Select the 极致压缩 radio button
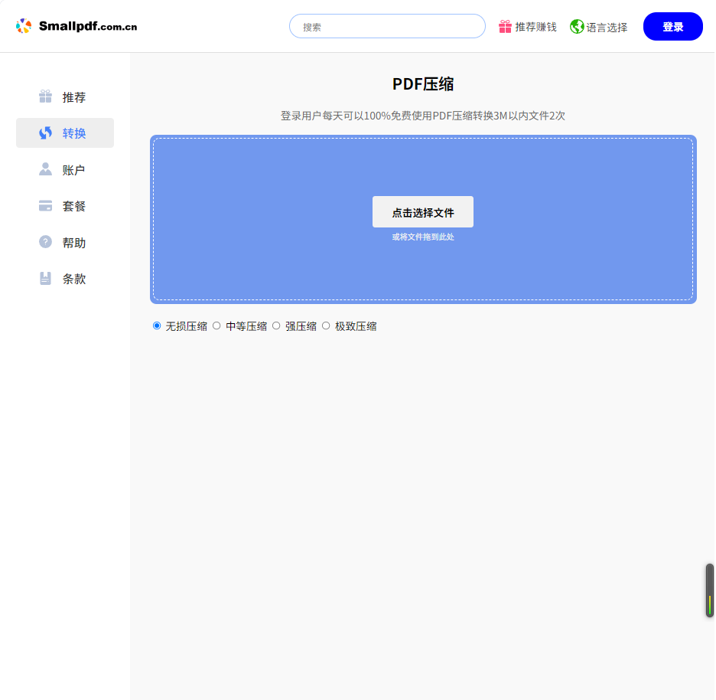This screenshot has height=700, width=716. click(326, 326)
